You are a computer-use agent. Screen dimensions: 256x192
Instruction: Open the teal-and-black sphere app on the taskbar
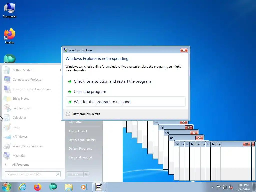(x=53, y=187)
